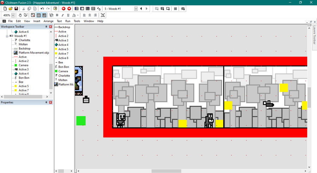The image size is (317, 173).
Task: Click the undo arrow icon
Action: pos(42,9)
